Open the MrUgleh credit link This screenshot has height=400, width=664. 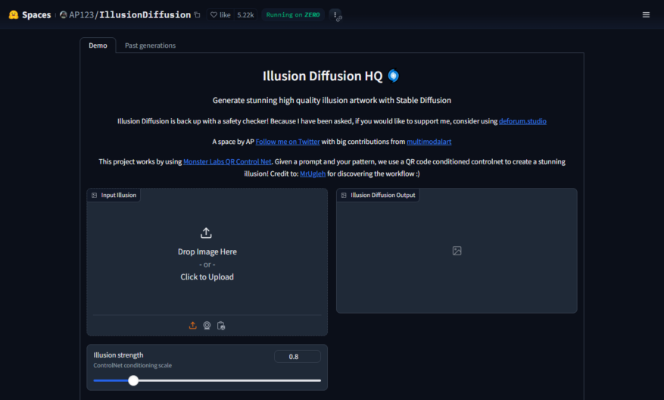coord(313,173)
